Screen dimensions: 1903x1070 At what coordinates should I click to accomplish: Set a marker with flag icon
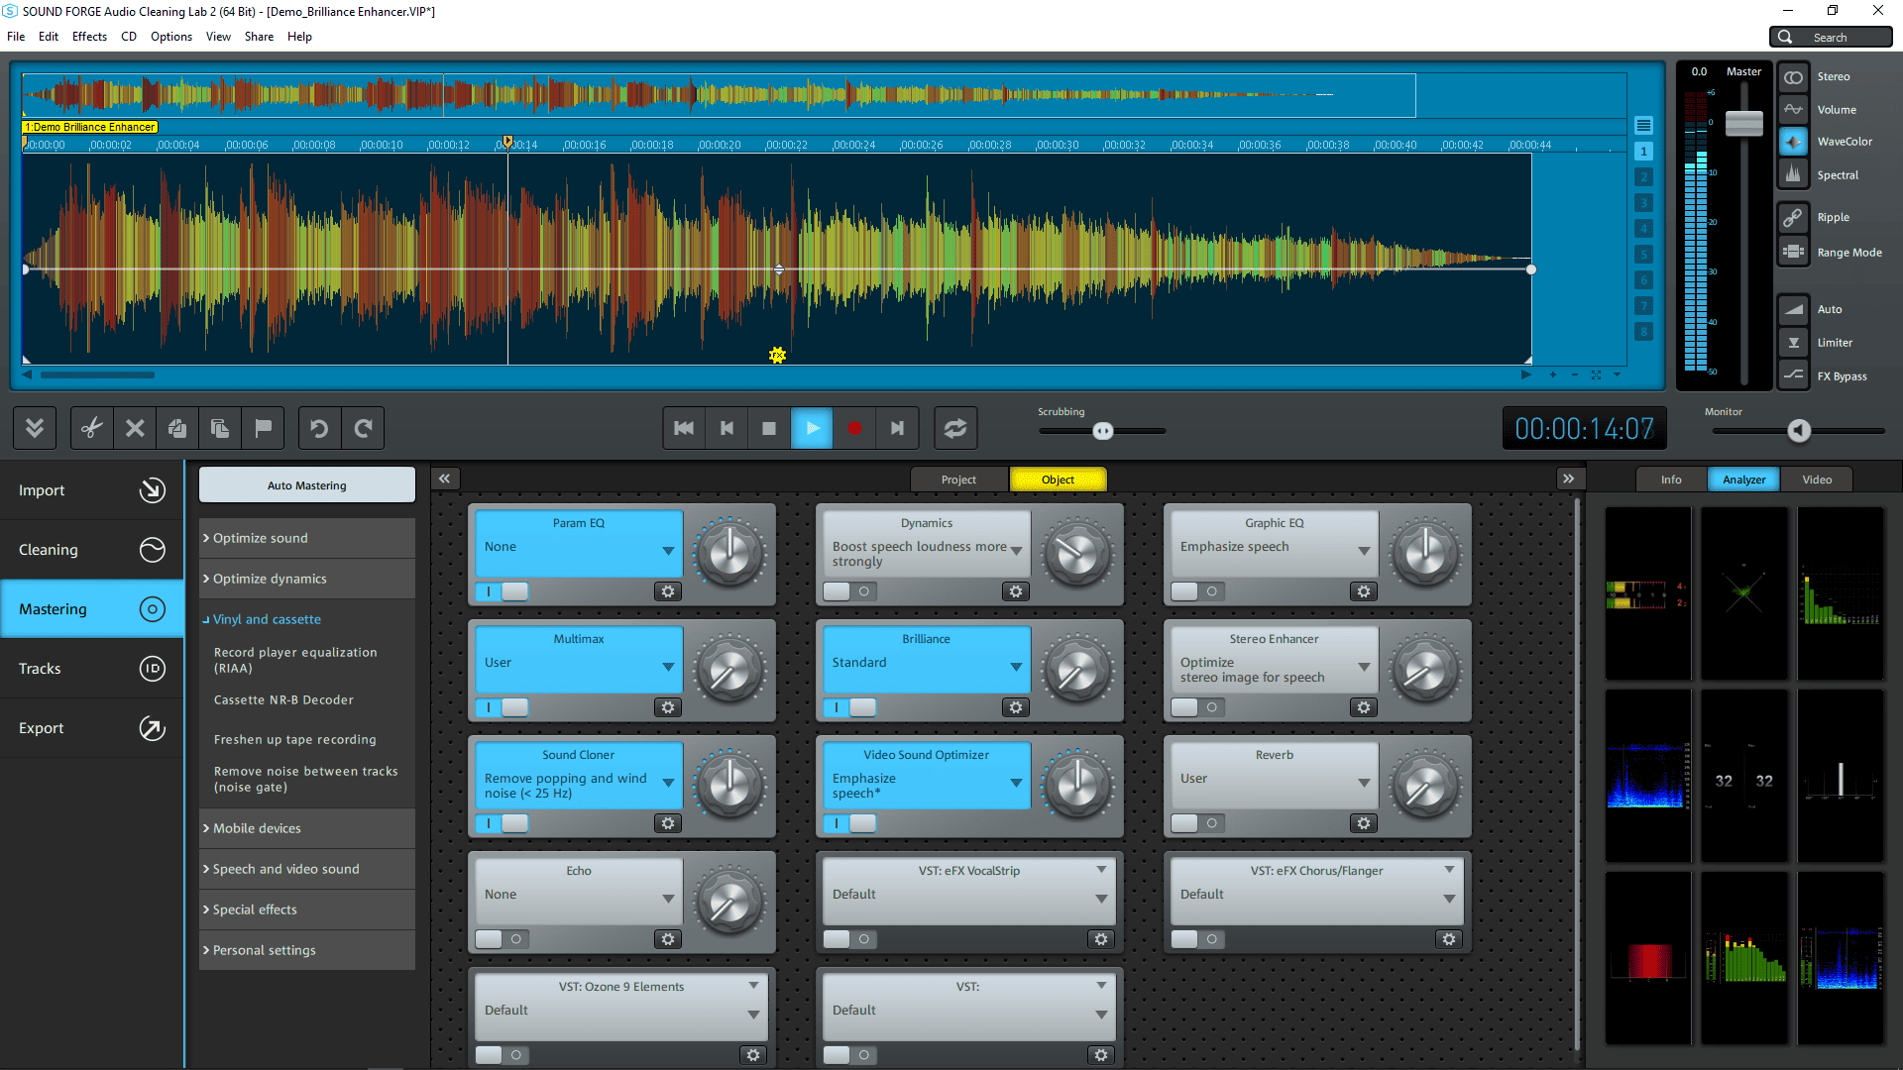coord(263,428)
